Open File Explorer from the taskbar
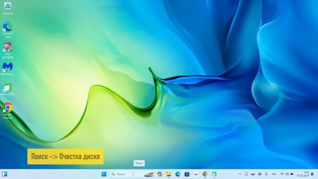The width and height of the screenshot is (318, 179). [169, 174]
